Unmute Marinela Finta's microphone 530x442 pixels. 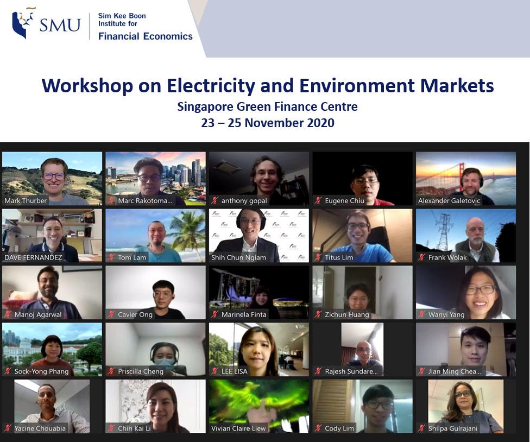point(214,313)
